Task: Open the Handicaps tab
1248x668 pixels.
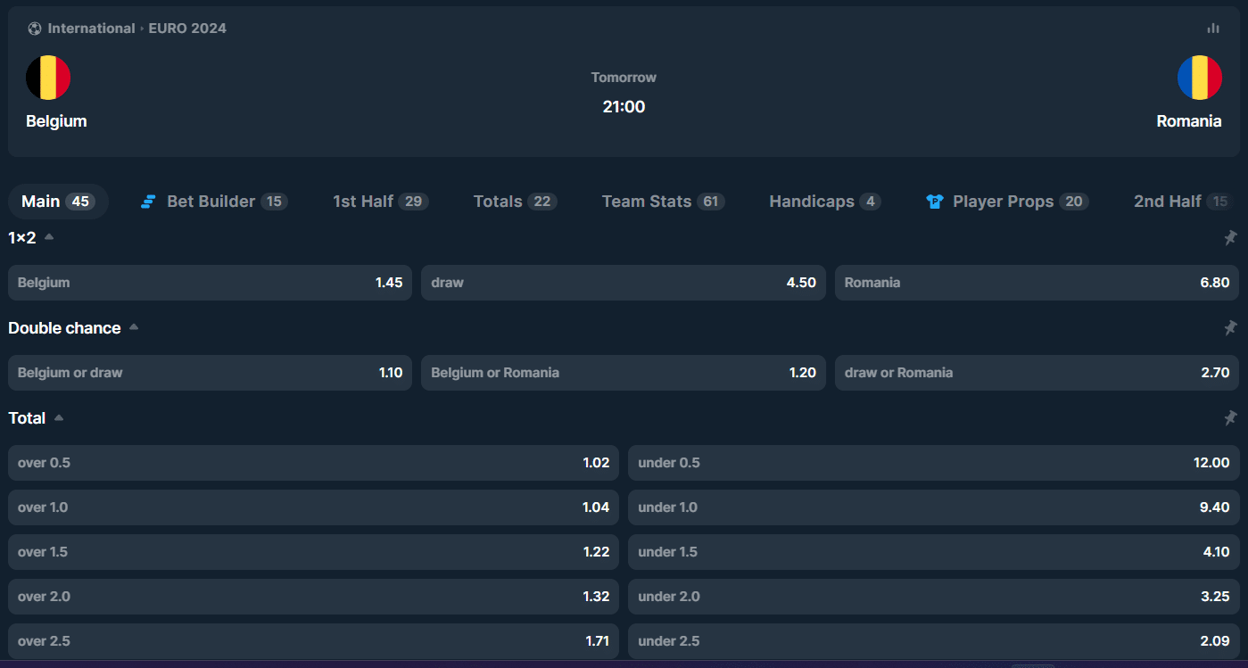Action: click(825, 202)
